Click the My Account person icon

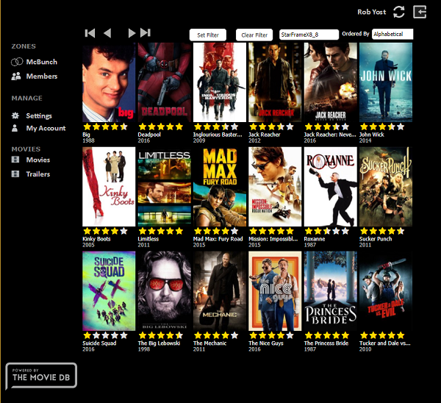click(x=15, y=128)
